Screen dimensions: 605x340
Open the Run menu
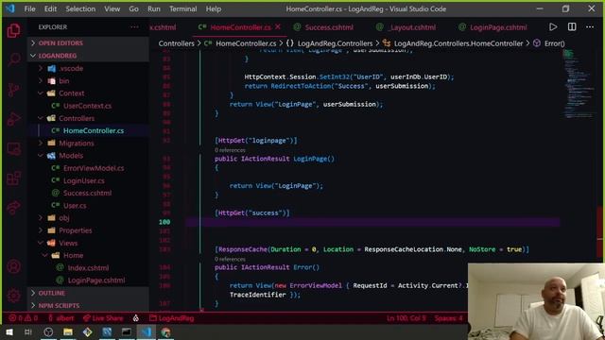coord(153,8)
